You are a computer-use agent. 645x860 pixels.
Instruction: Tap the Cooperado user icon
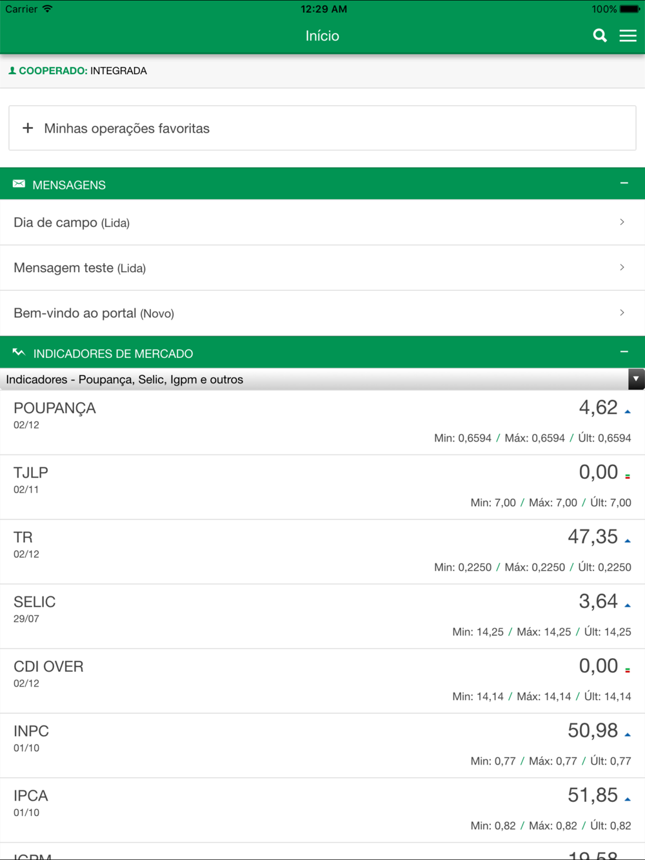click(12, 71)
